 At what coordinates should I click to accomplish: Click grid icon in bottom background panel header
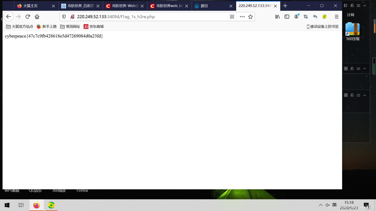pyautogui.click(x=346, y=95)
